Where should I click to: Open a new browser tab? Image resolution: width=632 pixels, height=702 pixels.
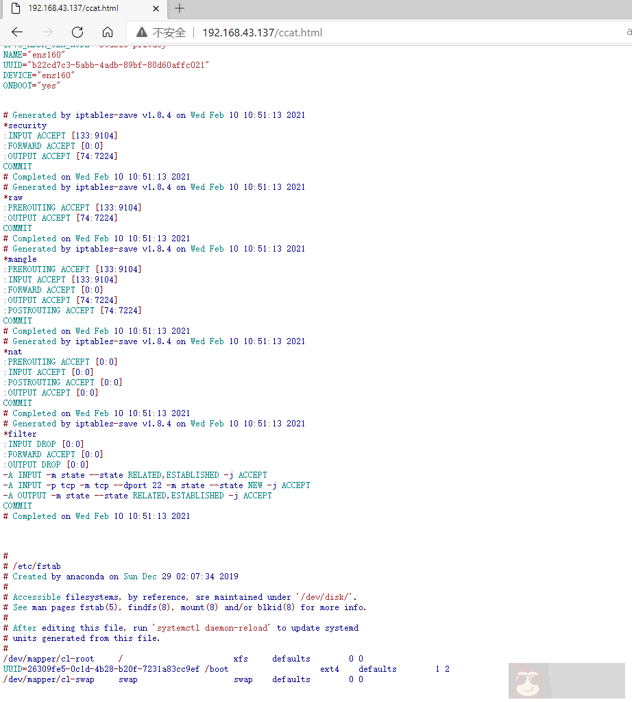[180, 8]
